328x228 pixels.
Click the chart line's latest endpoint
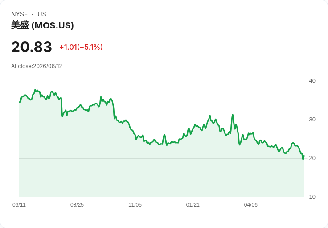(304, 156)
